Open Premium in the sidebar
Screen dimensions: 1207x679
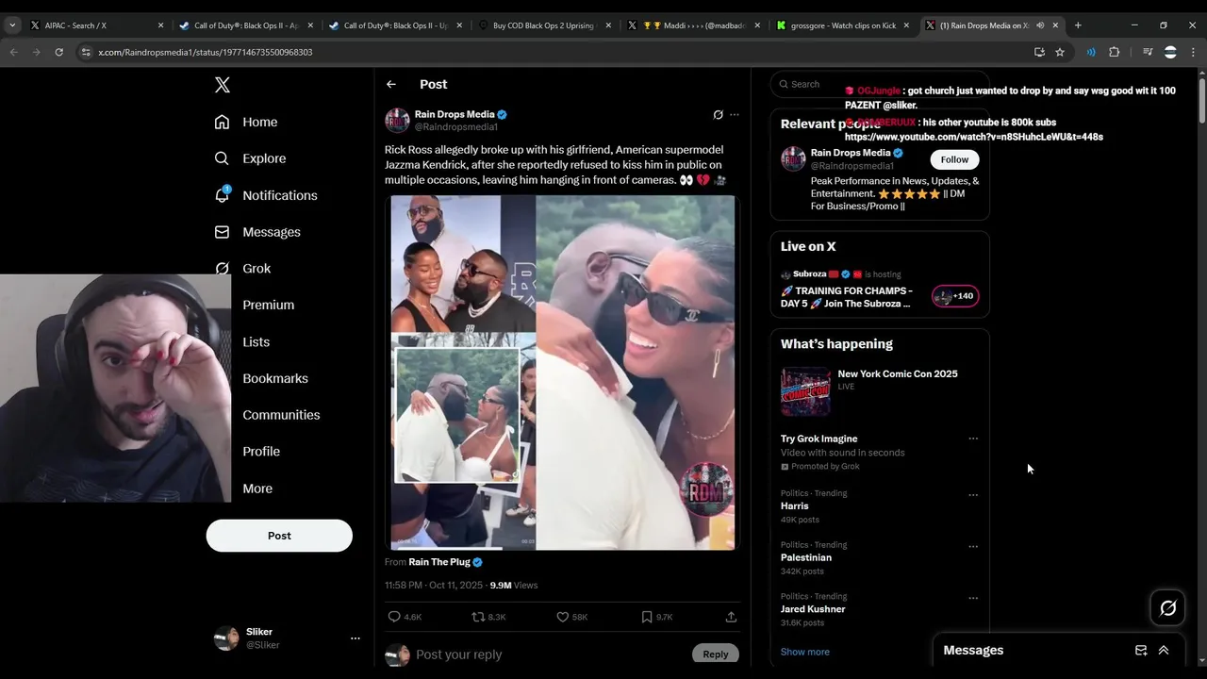[268, 305]
